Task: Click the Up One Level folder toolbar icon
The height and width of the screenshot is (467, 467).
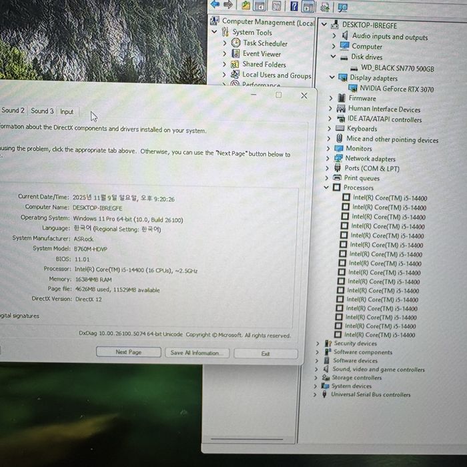Action: click(x=246, y=5)
